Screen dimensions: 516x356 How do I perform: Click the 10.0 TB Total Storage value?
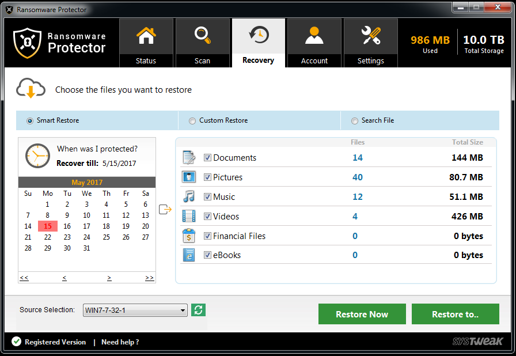click(x=484, y=40)
